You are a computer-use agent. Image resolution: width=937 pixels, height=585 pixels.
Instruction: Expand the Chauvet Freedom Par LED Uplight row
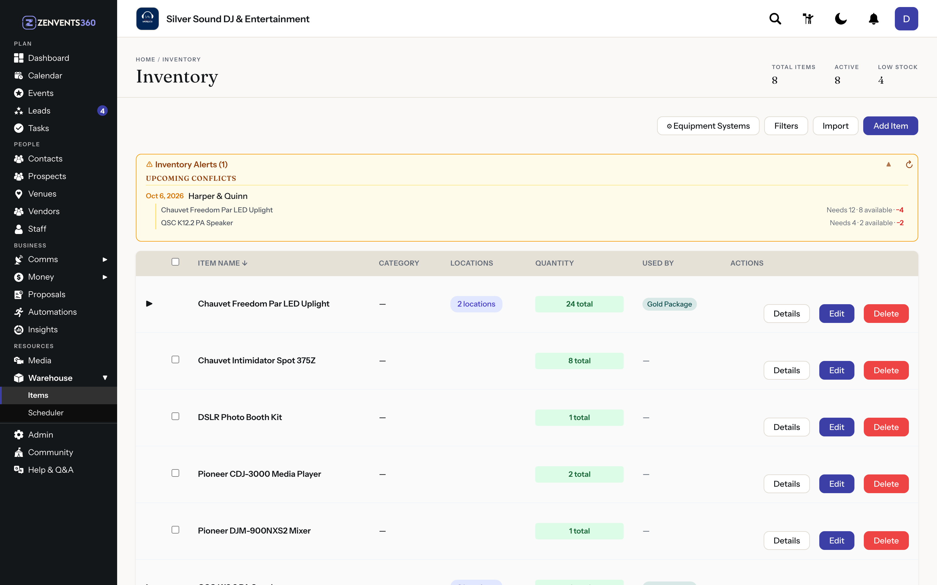149,304
